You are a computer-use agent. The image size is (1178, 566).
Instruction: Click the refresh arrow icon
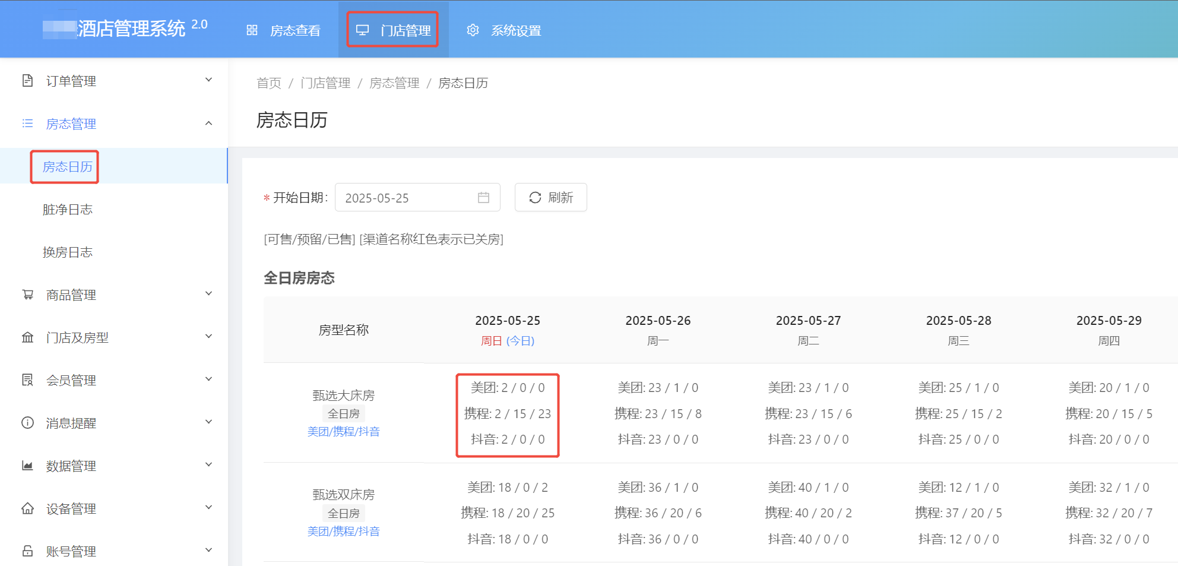click(535, 198)
